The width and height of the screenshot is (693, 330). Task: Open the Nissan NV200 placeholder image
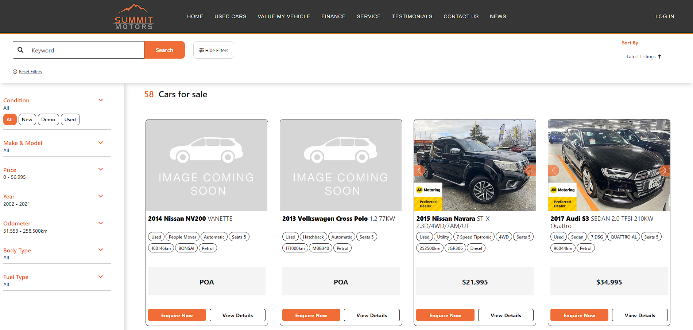207,165
